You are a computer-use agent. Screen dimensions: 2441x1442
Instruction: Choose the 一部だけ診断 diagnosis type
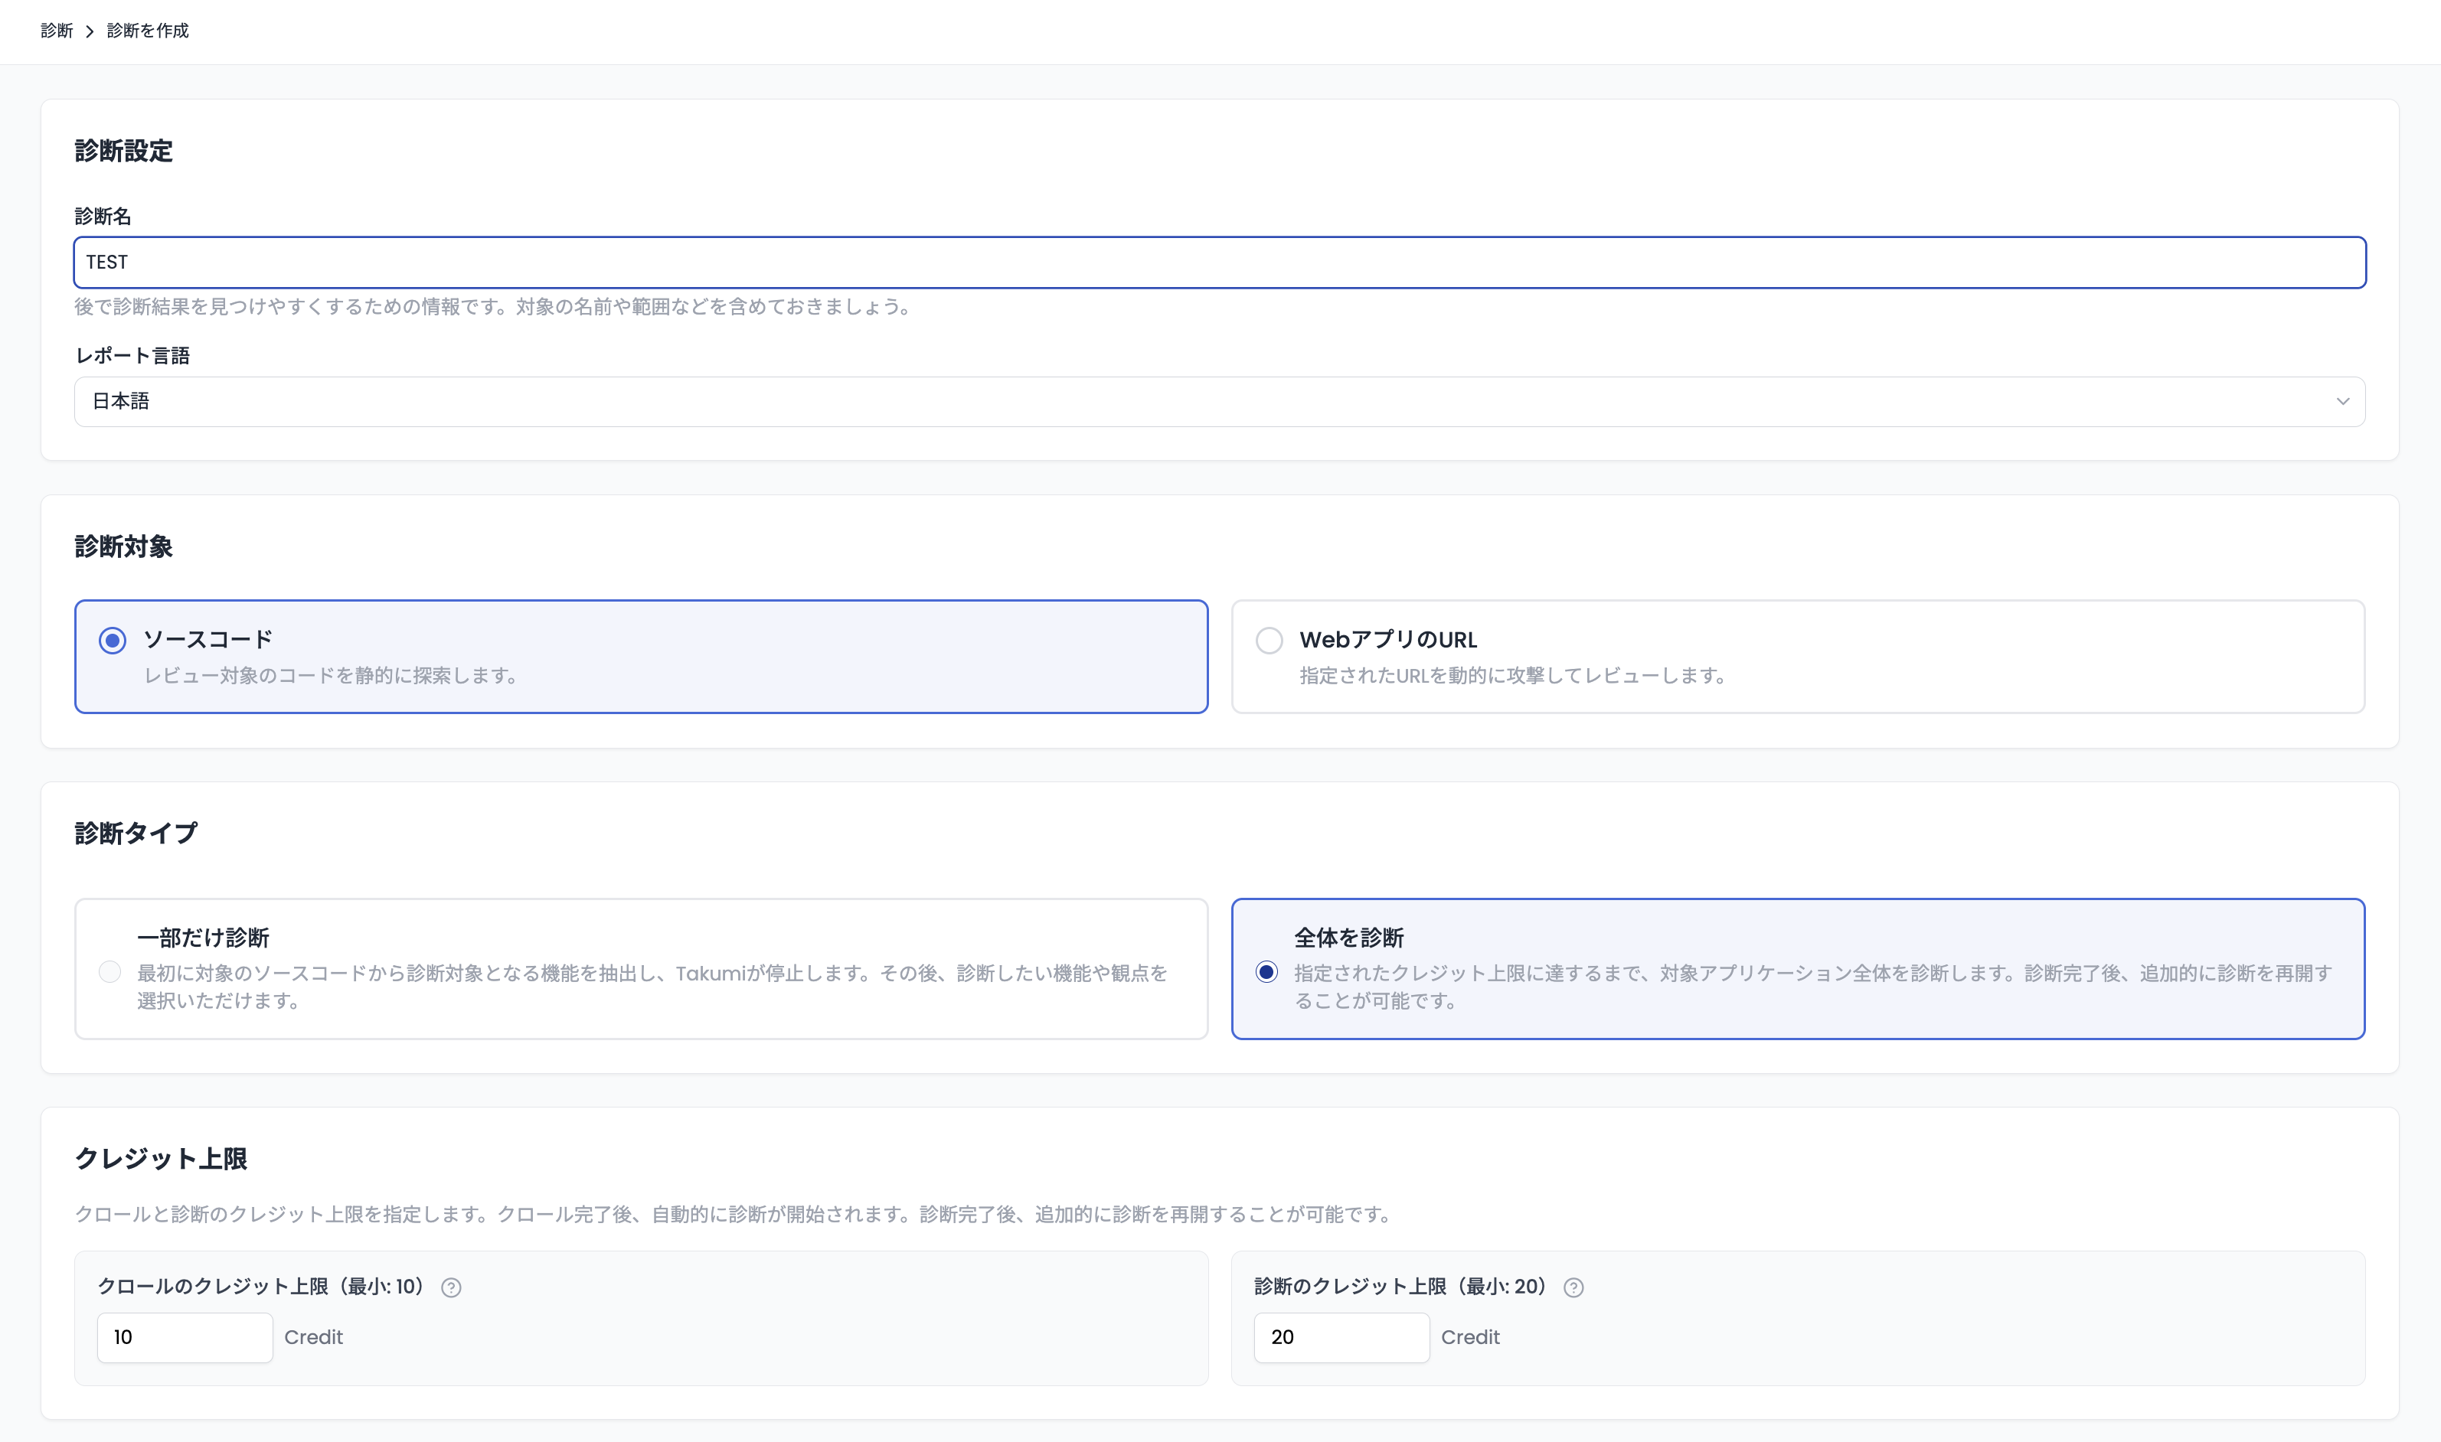[x=109, y=971]
